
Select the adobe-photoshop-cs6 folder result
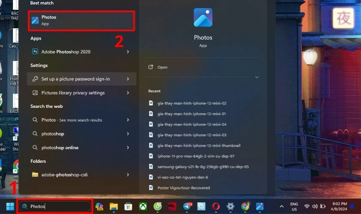[x=82, y=175]
